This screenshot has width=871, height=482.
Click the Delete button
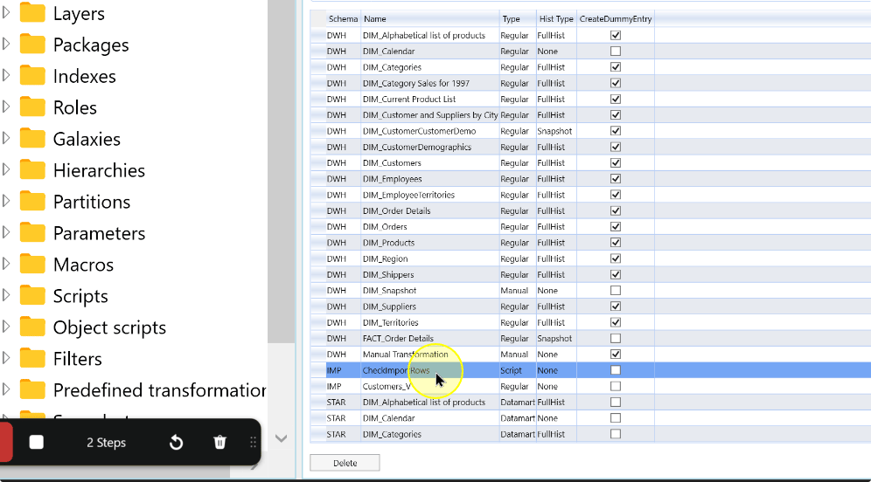point(345,463)
